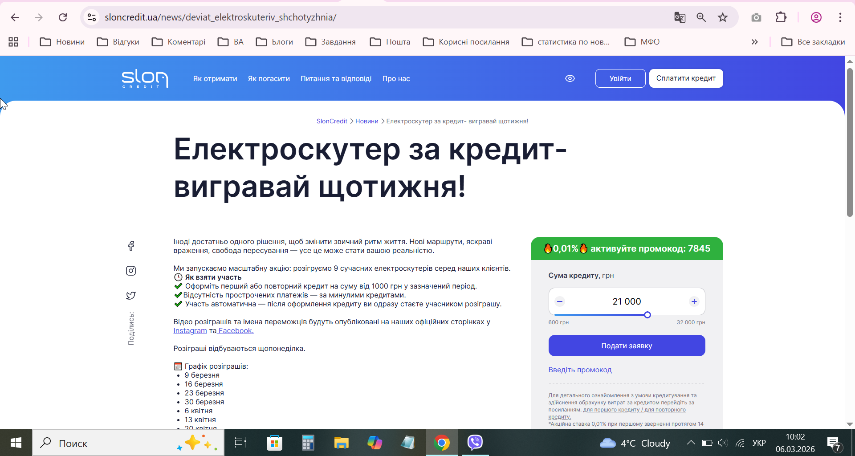Click the Увійти button
The height and width of the screenshot is (456, 855).
pos(620,78)
